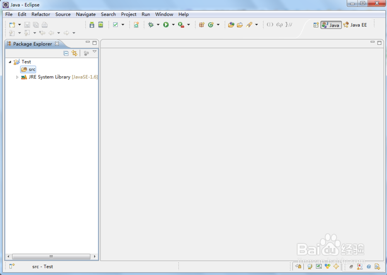Maximize the editor area
Screen dimensions: 387x275
[x=379, y=43]
